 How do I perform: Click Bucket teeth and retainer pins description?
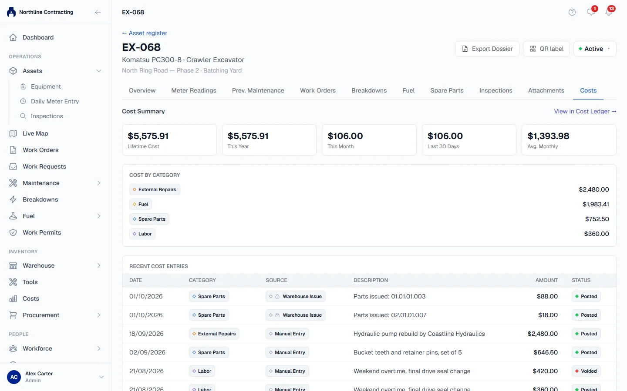pyautogui.click(x=408, y=352)
